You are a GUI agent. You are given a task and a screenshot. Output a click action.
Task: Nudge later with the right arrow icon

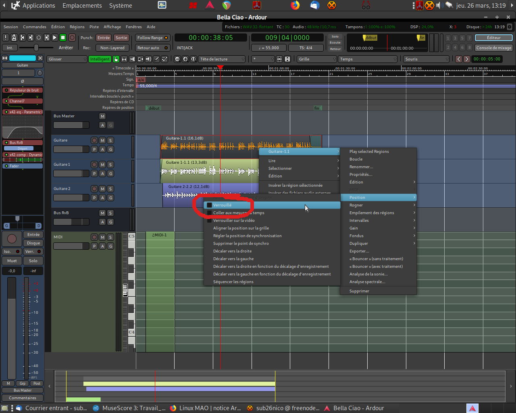click(x=467, y=59)
